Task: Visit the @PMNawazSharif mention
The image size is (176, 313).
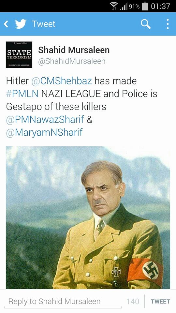Action: click(x=45, y=120)
